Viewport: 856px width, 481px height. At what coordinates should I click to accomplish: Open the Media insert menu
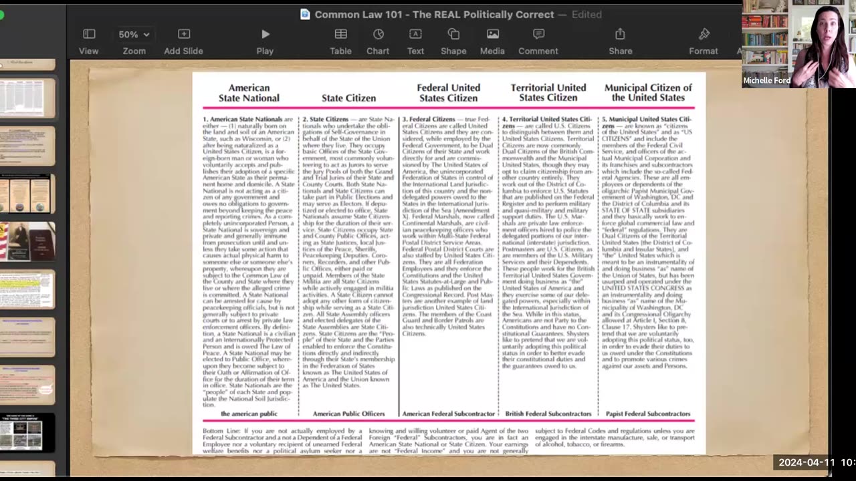coord(492,34)
